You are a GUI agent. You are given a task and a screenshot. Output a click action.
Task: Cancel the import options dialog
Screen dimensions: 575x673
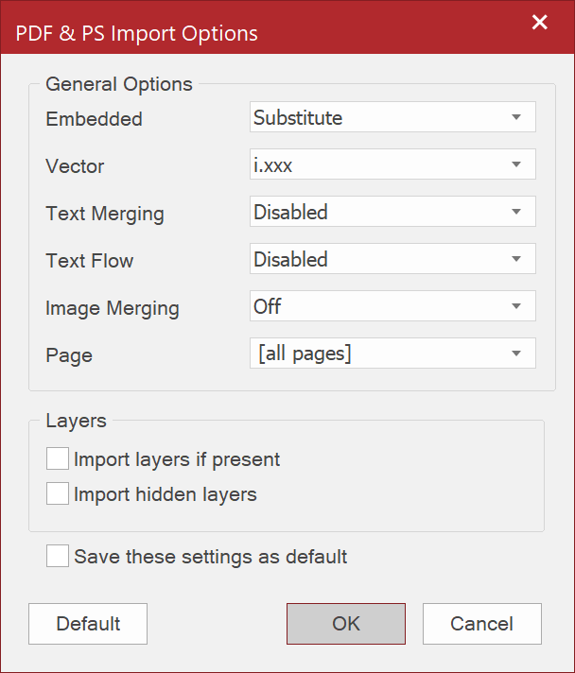click(x=481, y=624)
